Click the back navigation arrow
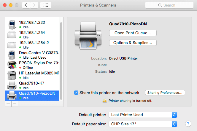This screenshot has height=131, width=197. (x=26, y=5)
